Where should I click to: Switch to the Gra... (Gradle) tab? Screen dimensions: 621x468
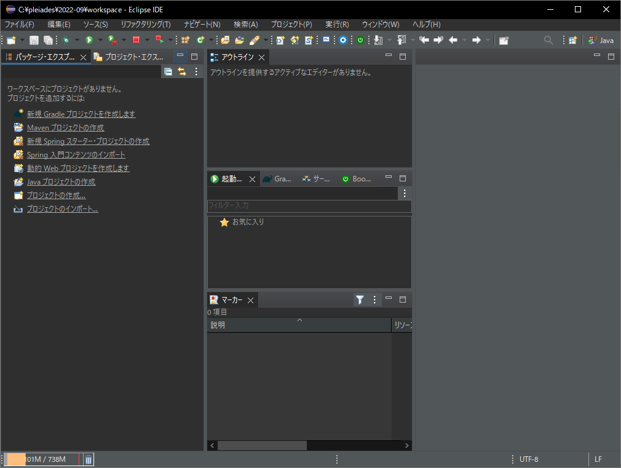[277, 179]
